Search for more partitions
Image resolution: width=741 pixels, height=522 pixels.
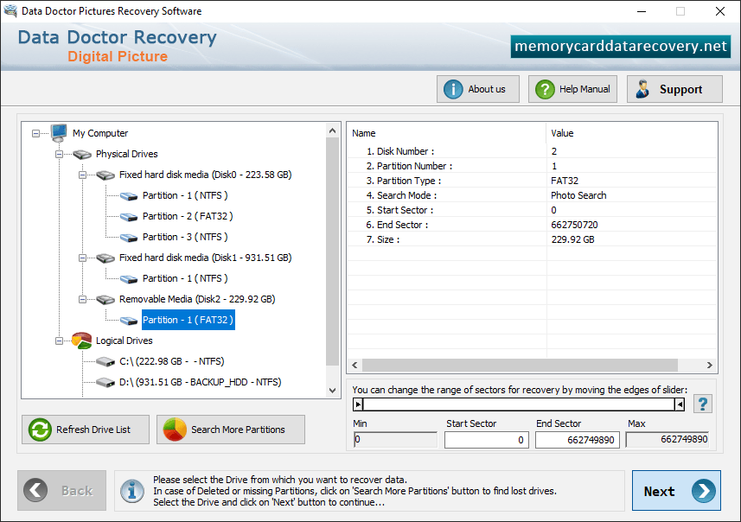231,430
